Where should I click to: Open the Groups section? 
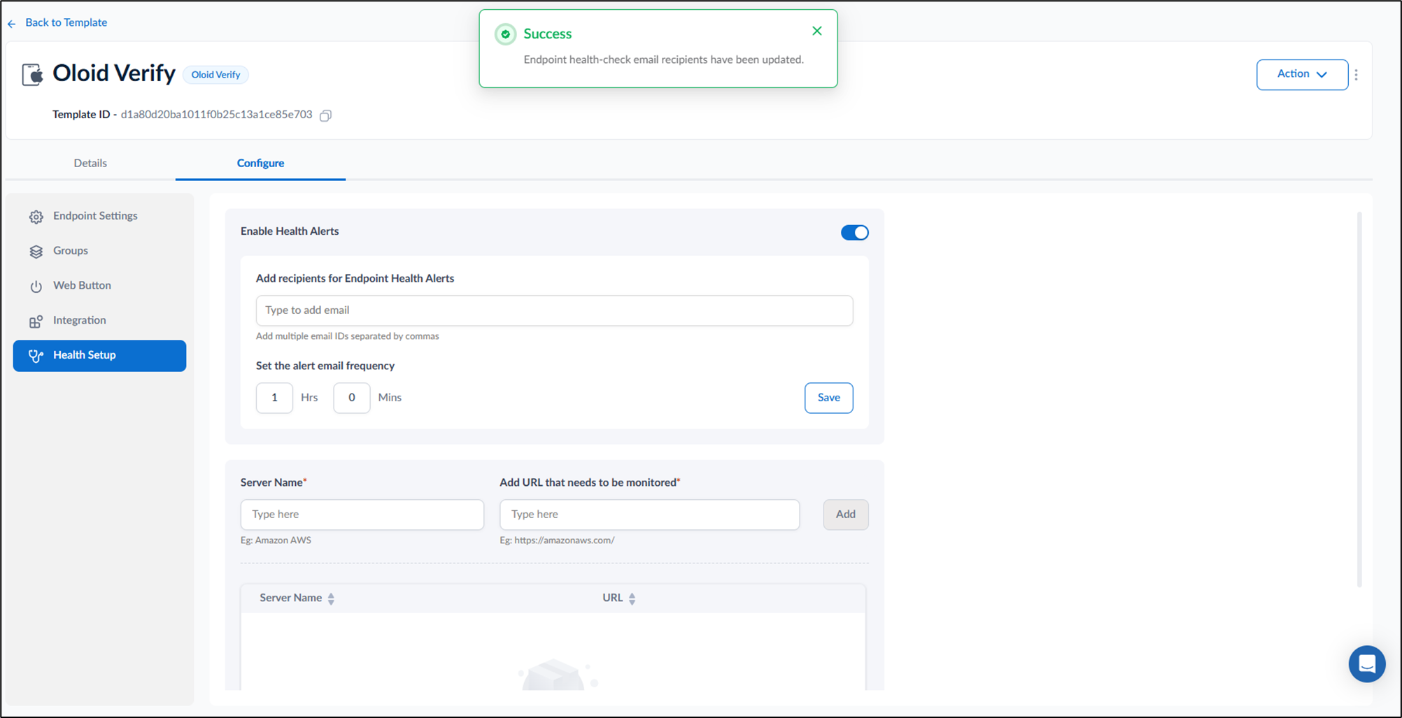(x=99, y=251)
